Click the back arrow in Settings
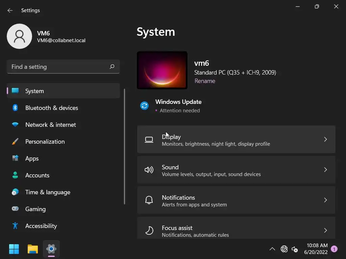This screenshot has width=346, height=259. pyautogui.click(x=10, y=10)
